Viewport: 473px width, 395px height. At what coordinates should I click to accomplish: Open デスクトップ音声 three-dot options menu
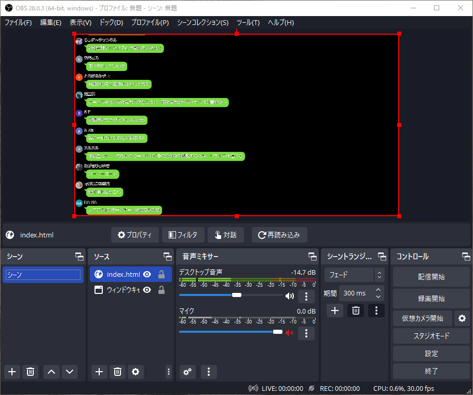pos(306,297)
